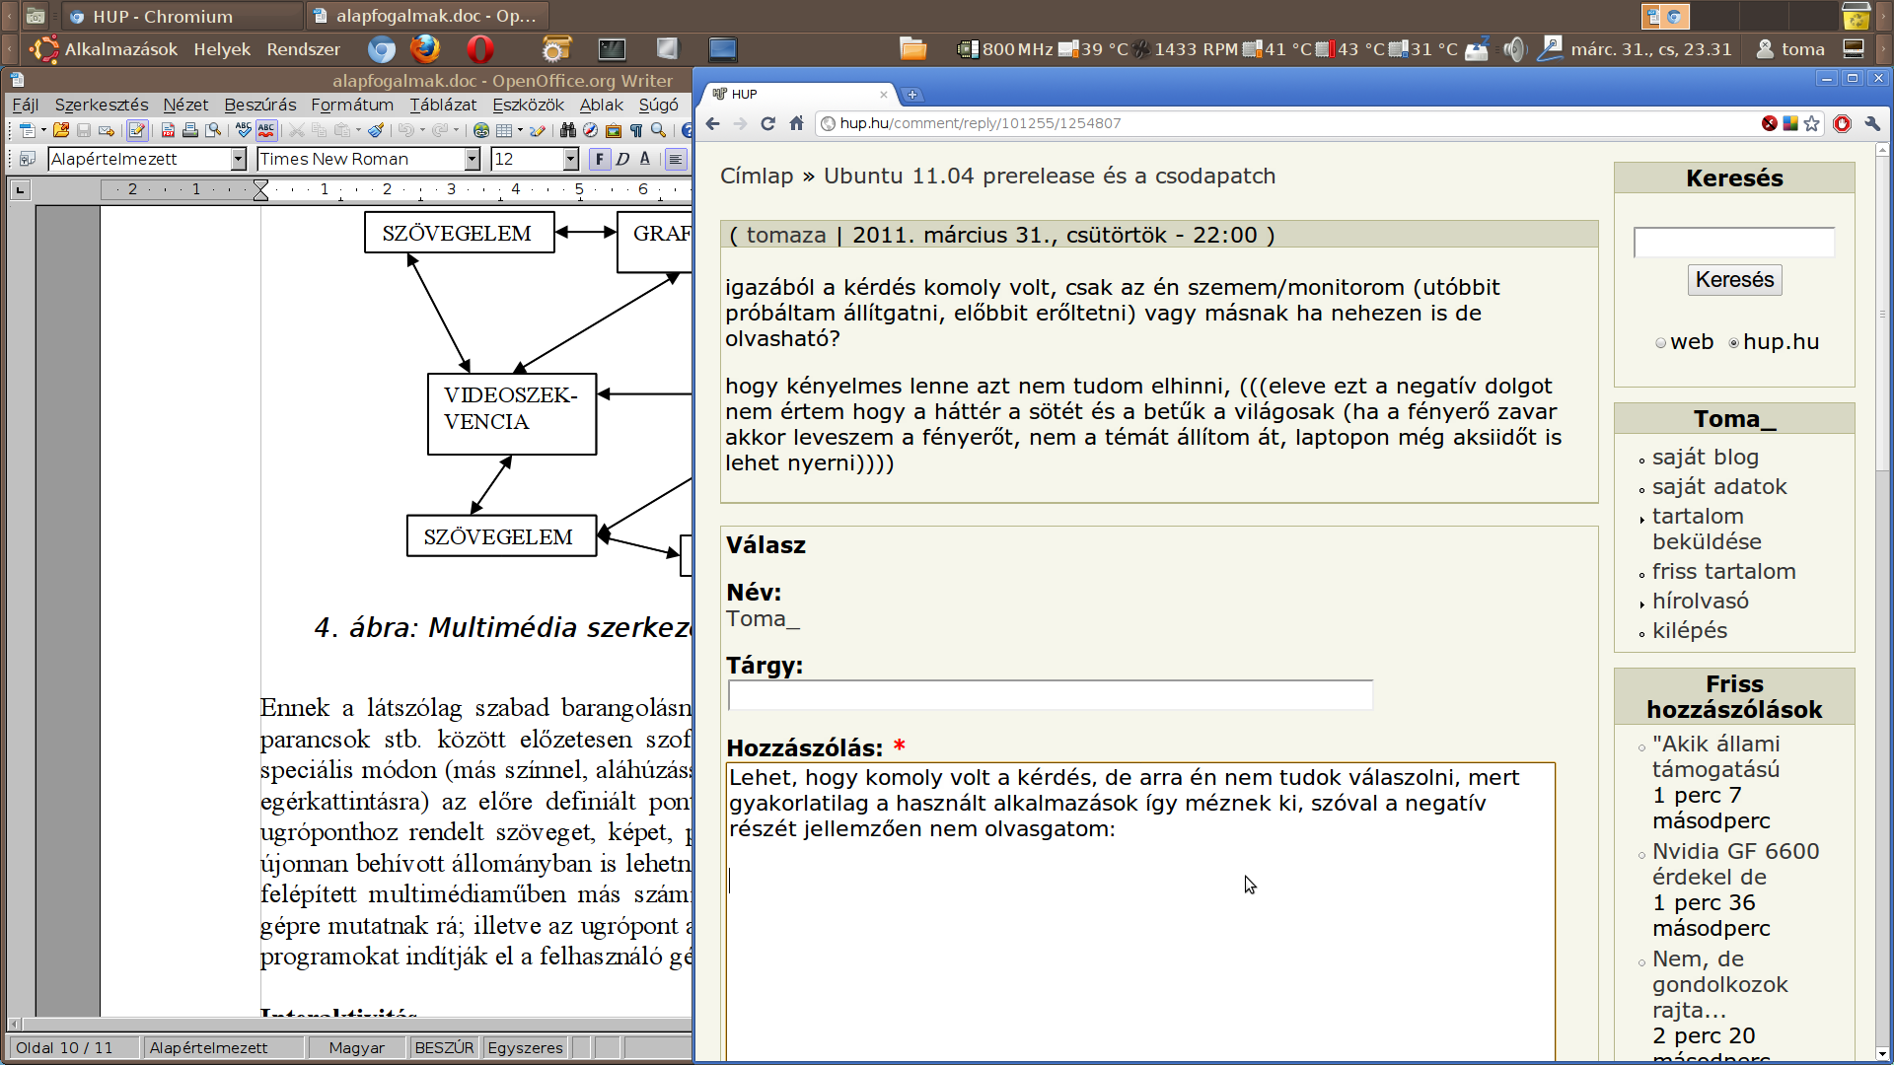Image resolution: width=1894 pixels, height=1065 pixels.
Task: Click the Open file icon in Writer
Action: (x=61, y=130)
